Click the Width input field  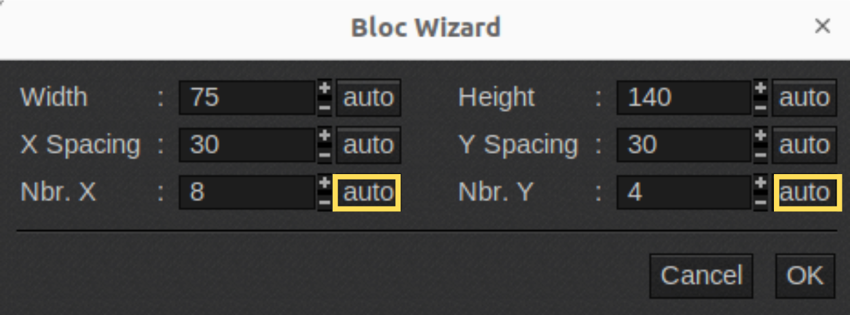(247, 98)
